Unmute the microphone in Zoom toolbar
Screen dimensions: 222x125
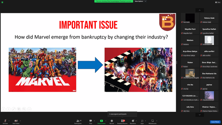[x=5, y=122]
